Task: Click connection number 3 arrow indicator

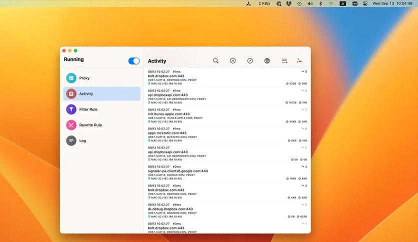Action: pos(304,185)
